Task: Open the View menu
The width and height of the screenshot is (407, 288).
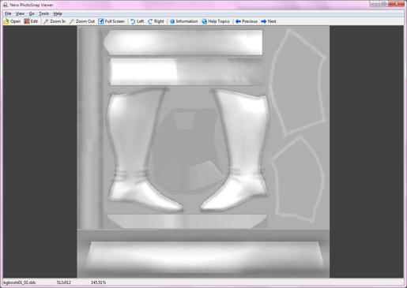Action: click(20, 13)
